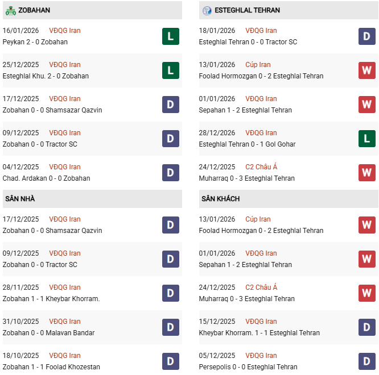Click the Zobahan team logo icon
Screen dimensions: 379x375
tap(10, 10)
